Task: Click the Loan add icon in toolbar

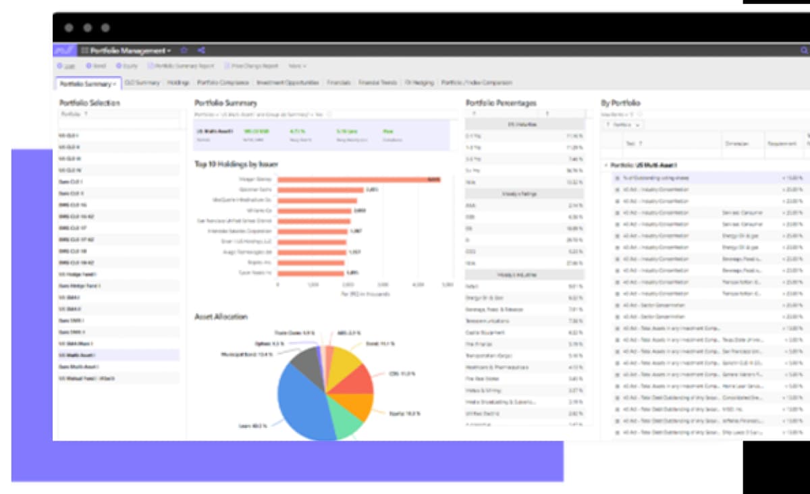Action: point(60,66)
